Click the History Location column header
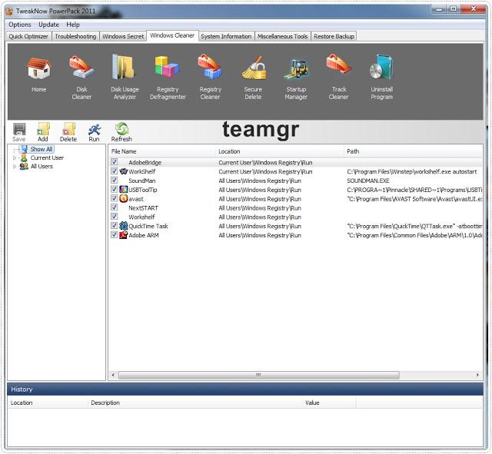 coord(48,403)
